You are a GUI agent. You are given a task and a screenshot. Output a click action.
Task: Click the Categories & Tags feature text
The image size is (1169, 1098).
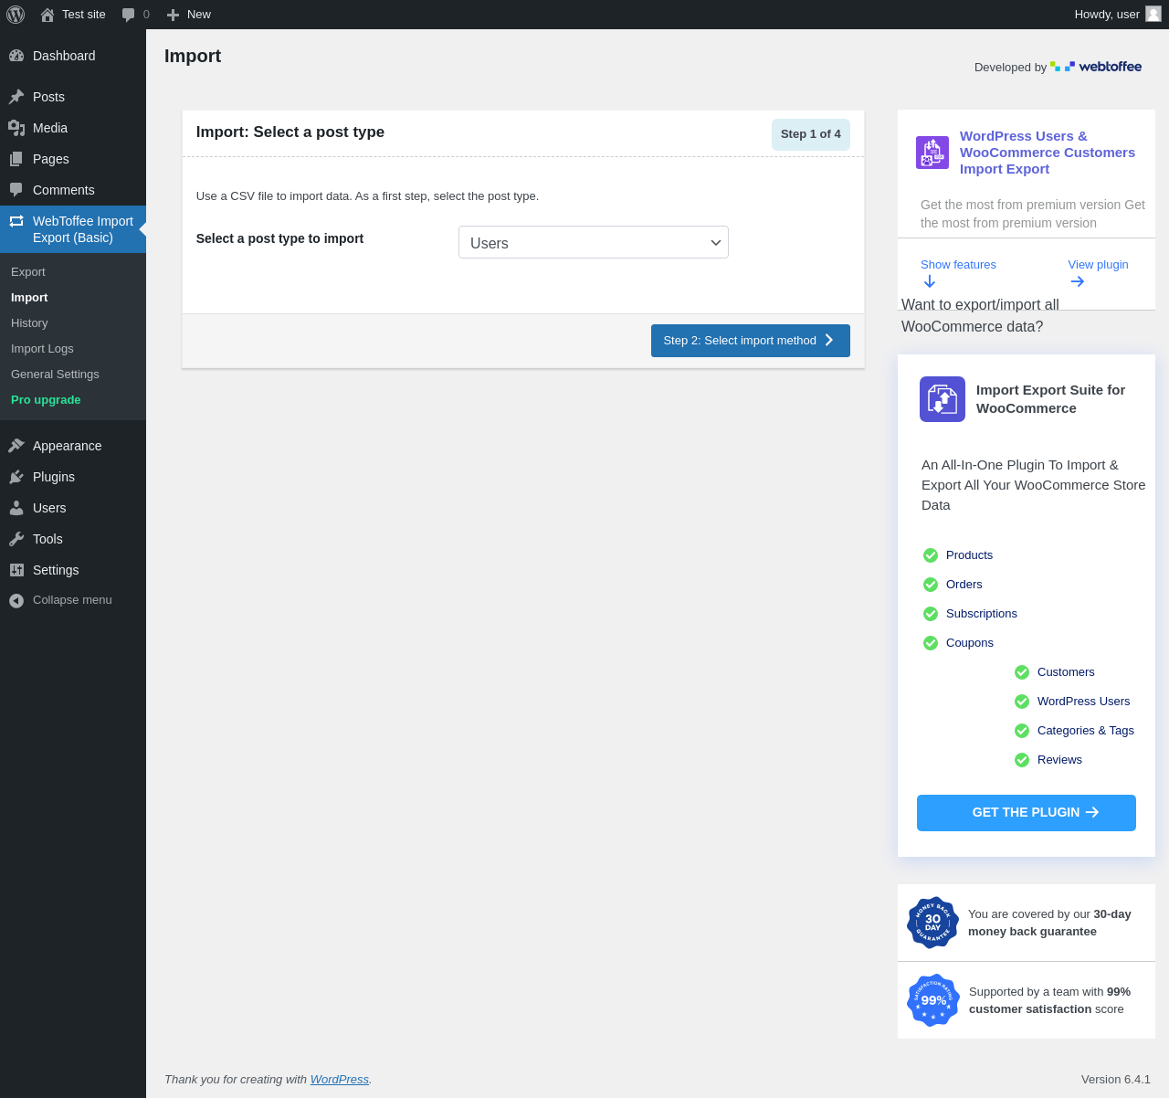(1086, 731)
